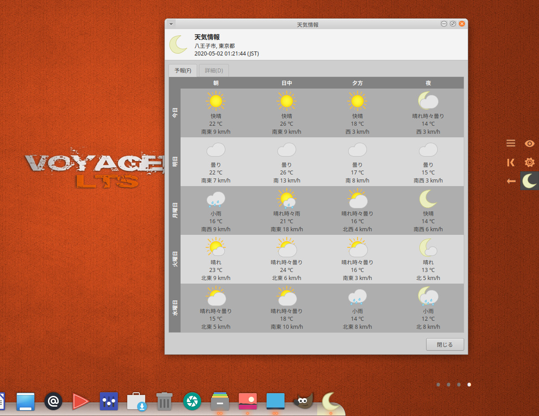Click Tuesday morning 23 ℃ sunny icon
Screen dimensions: 539x416
point(216,247)
